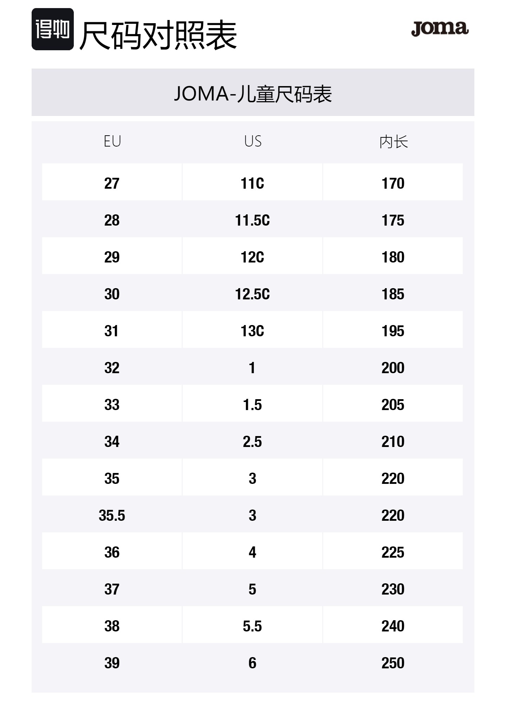Click the US 5.5 cell
This screenshot has height=720, width=506.
[x=252, y=626]
